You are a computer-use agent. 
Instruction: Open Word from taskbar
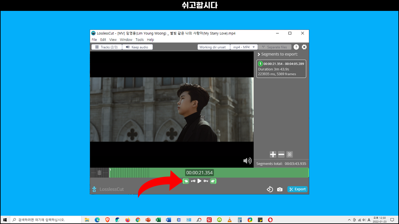click(168, 220)
